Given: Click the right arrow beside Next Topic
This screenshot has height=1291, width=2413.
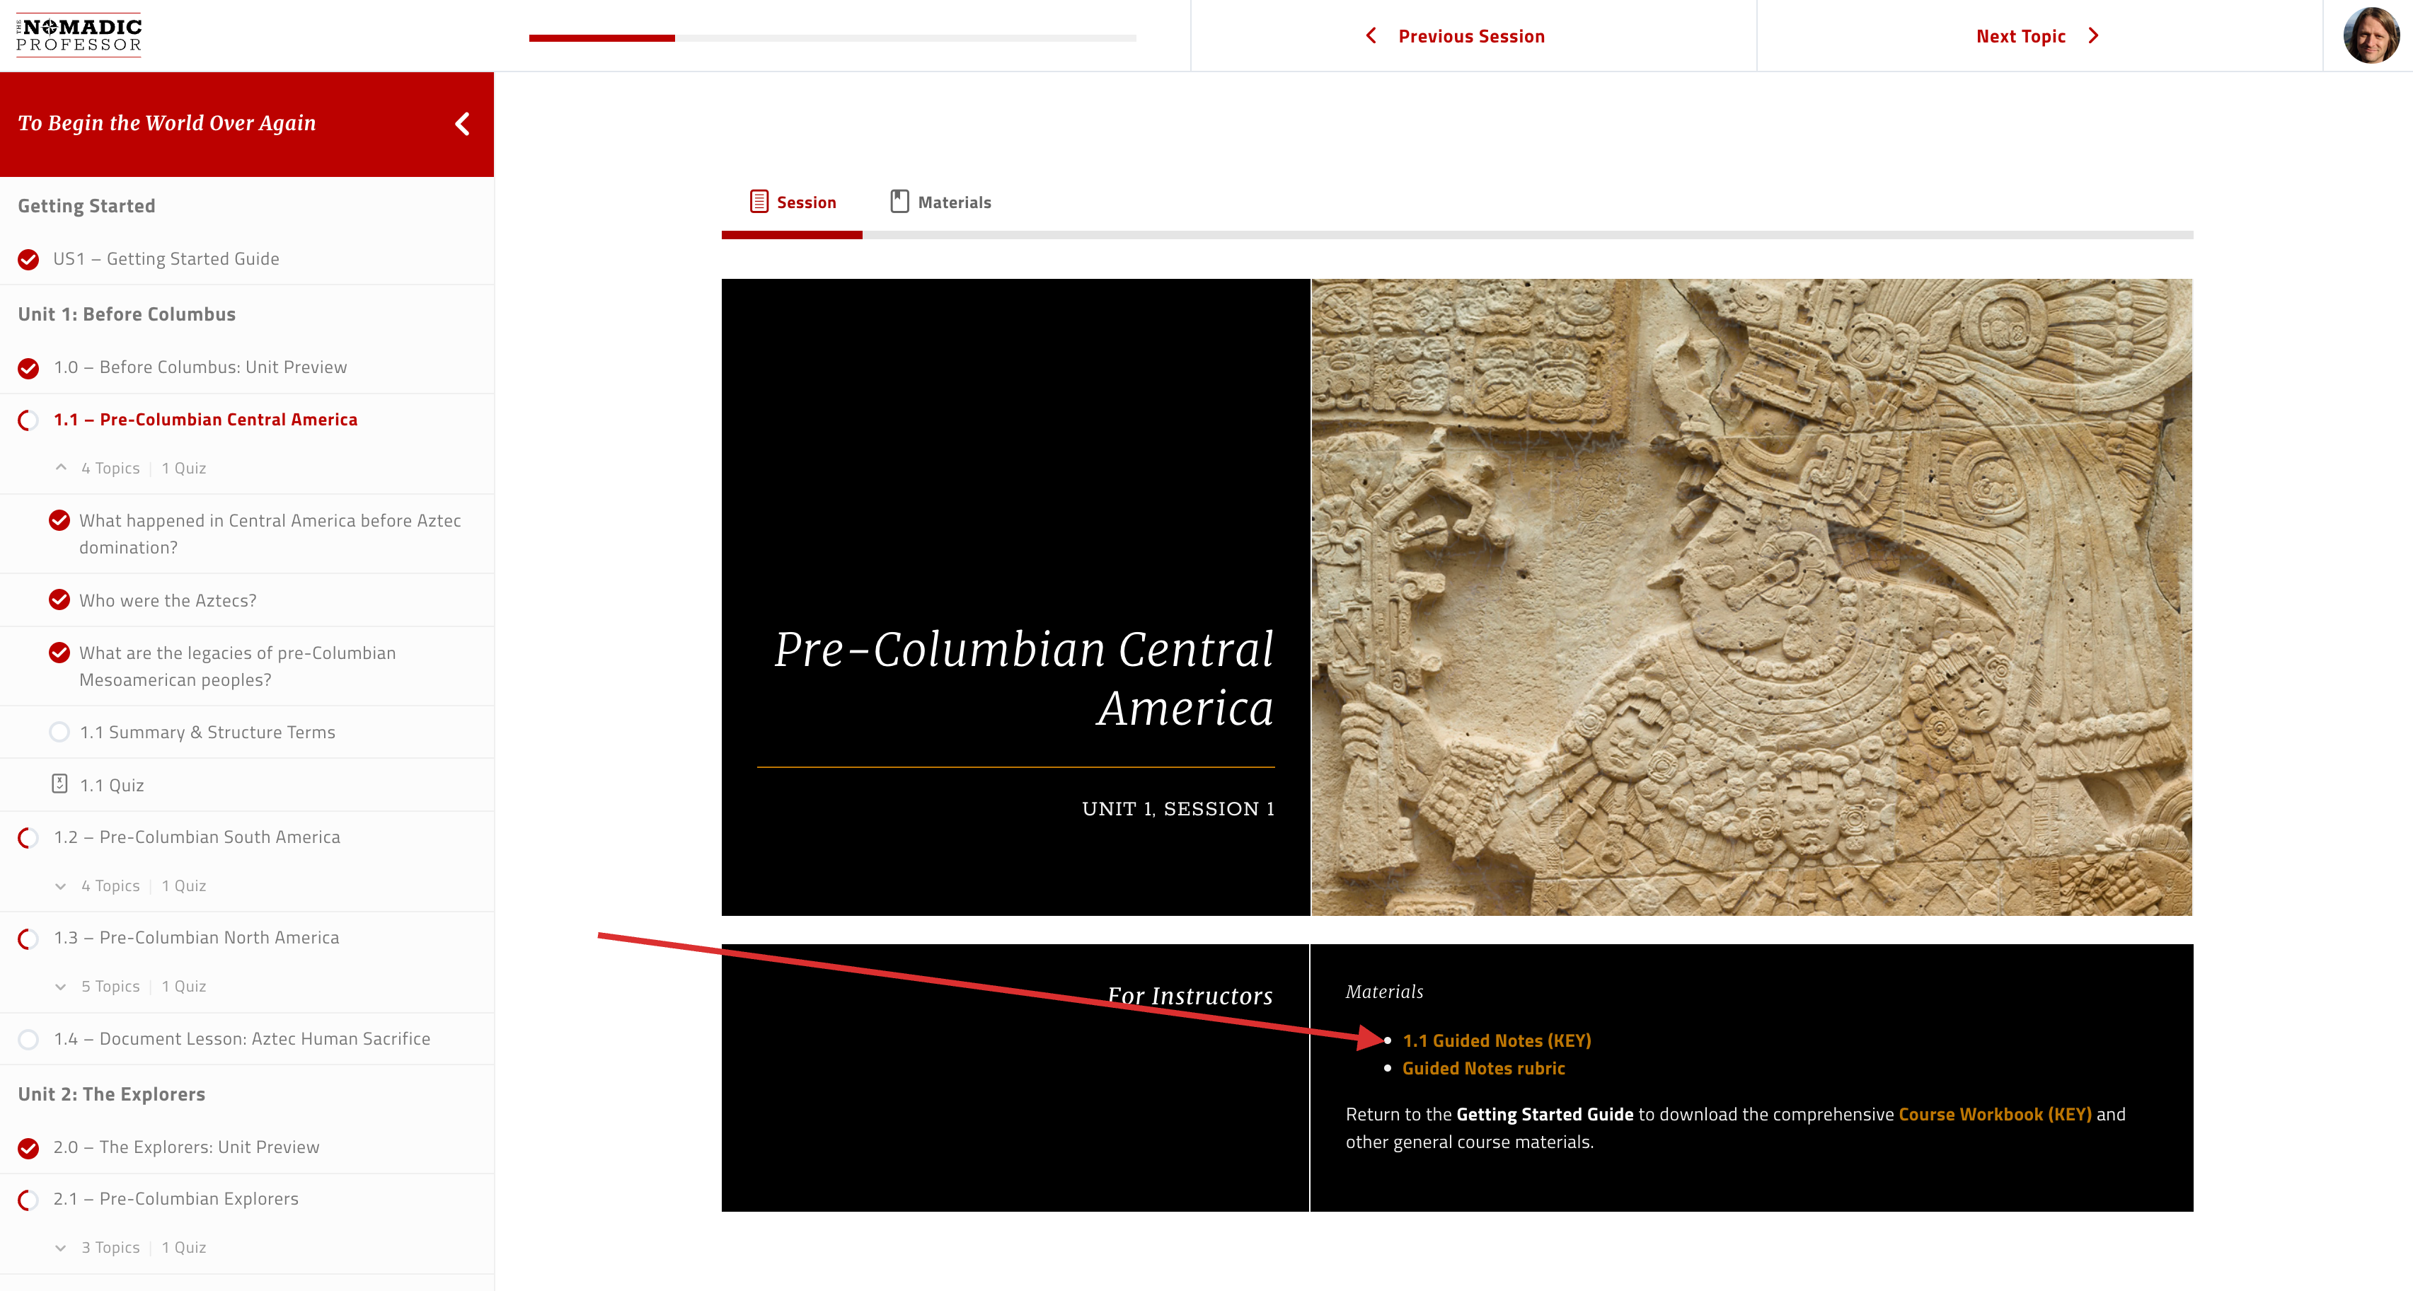Looking at the screenshot, I should [x=2094, y=35].
